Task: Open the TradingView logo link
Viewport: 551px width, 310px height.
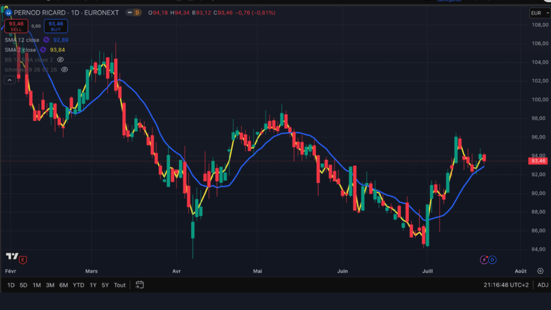Action: click(x=12, y=256)
